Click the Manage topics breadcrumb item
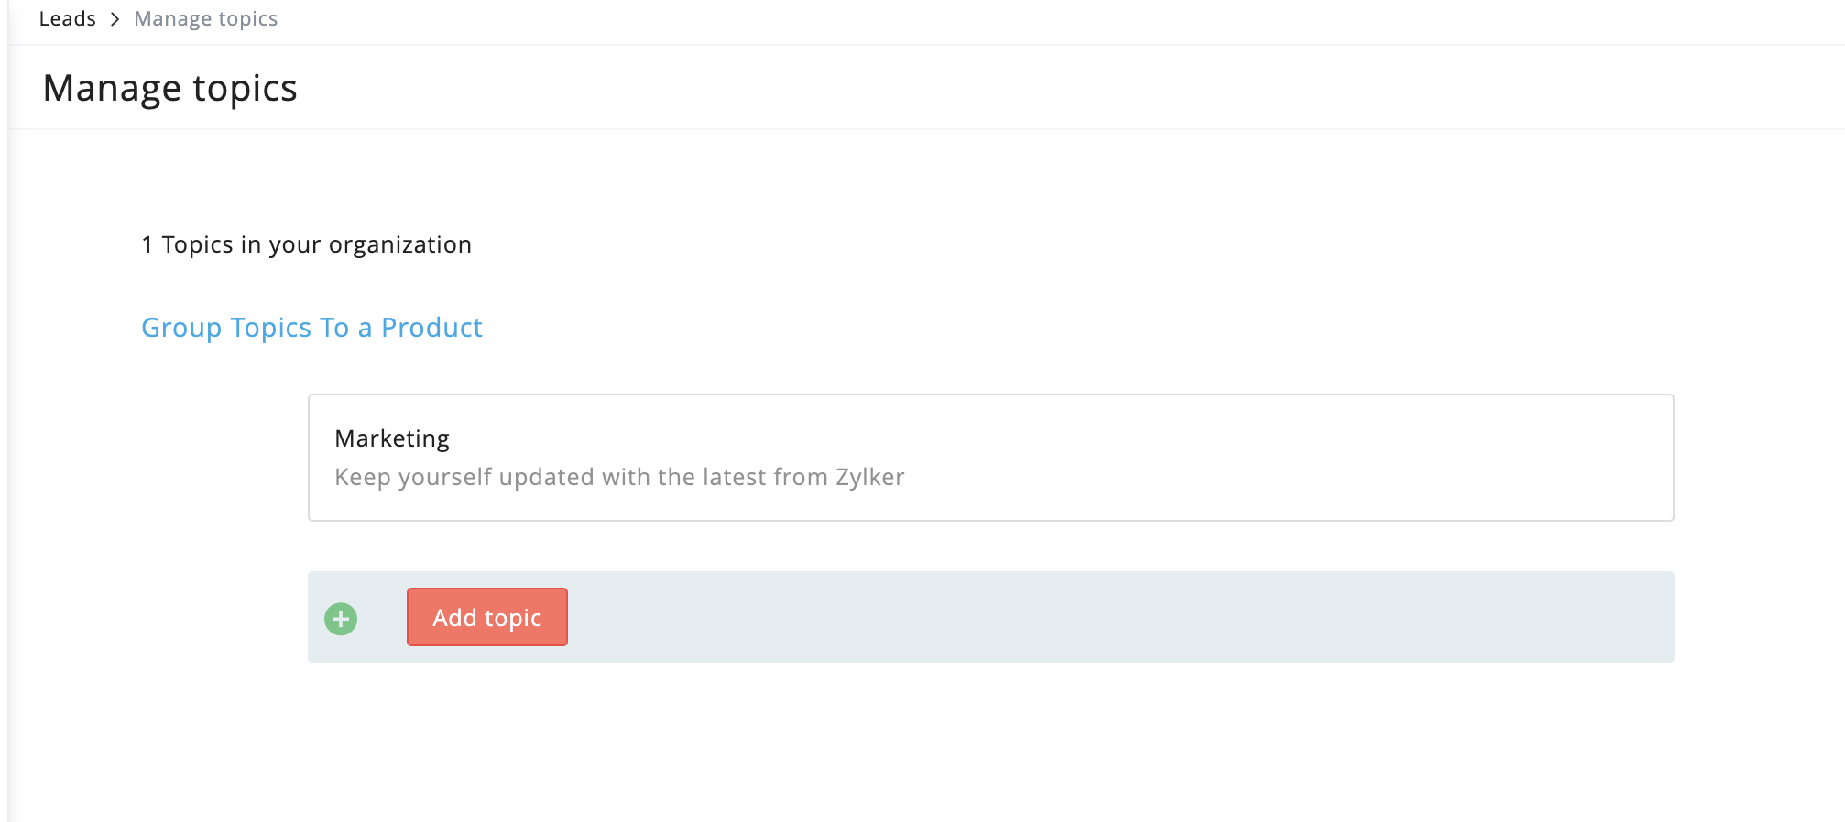 coord(206,19)
